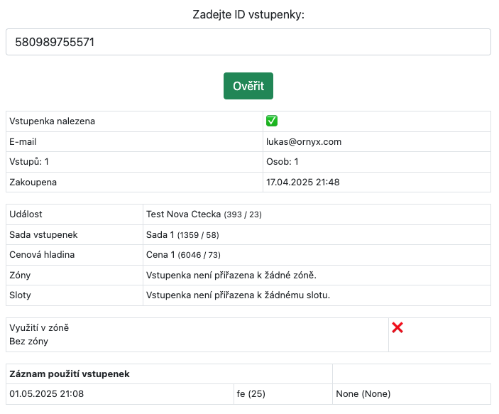
Task: Click the 'Vstupů: 1' cell
Action: coord(29,162)
